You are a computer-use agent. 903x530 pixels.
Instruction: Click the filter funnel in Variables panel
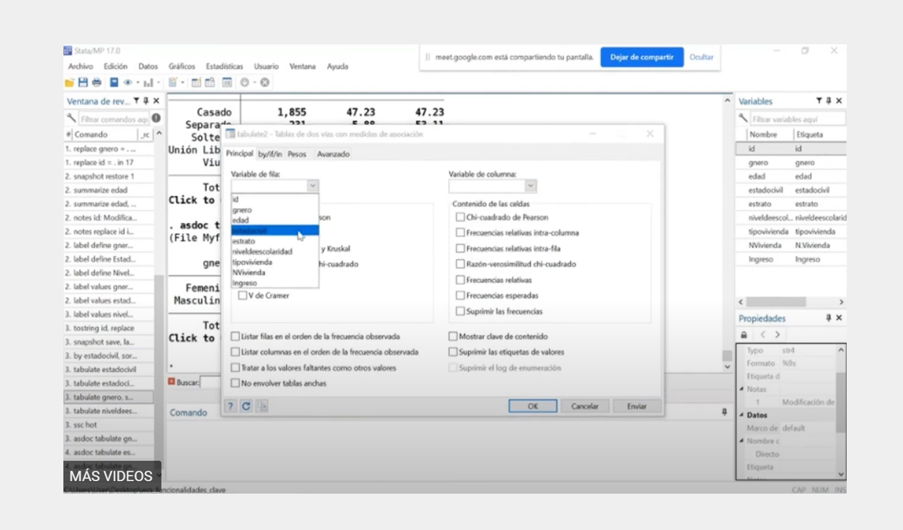(x=819, y=101)
